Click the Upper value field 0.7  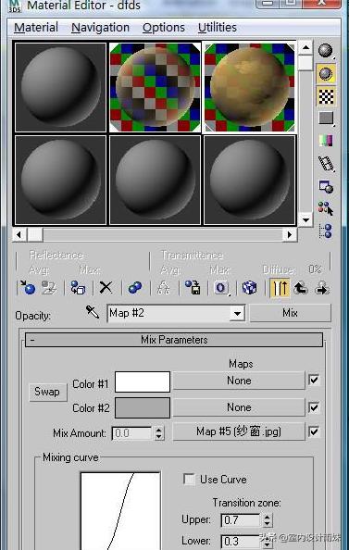coord(242,520)
